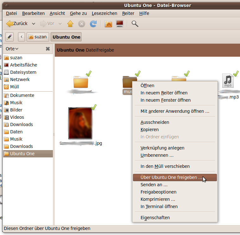Select Daten bookmark in sidebar

pyautogui.click(x=28, y=132)
